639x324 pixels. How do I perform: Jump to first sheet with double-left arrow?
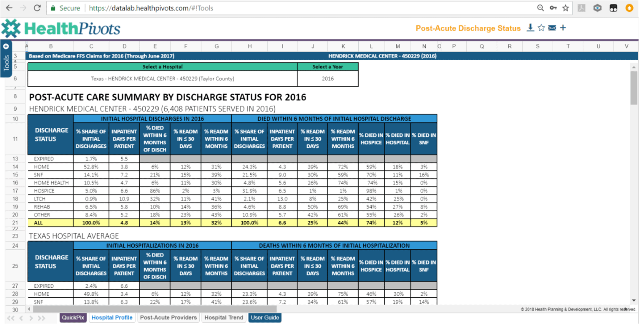(11, 318)
